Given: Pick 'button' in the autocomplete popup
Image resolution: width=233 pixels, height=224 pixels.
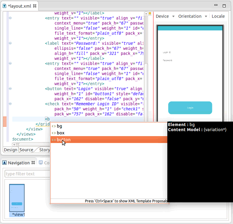Looking at the screenshot, I should [x=63, y=139].
